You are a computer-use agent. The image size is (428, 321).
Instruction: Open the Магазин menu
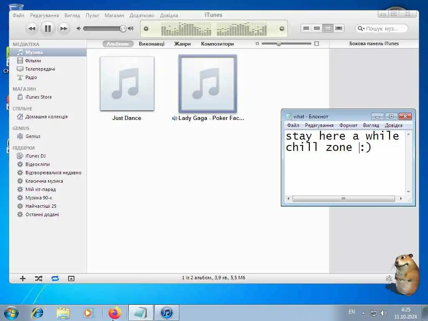click(114, 15)
